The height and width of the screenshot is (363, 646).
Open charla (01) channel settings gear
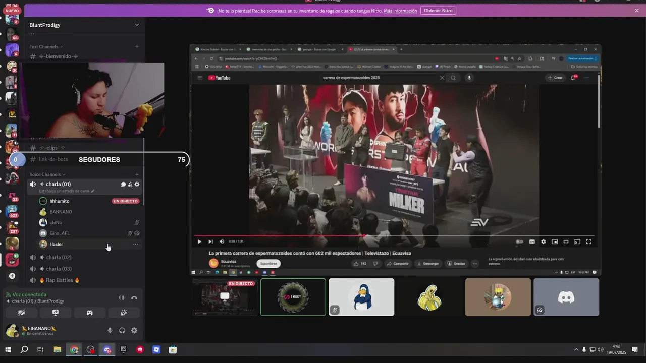tap(137, 185)
